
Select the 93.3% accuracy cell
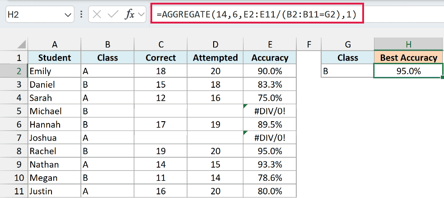coord(270,164)
